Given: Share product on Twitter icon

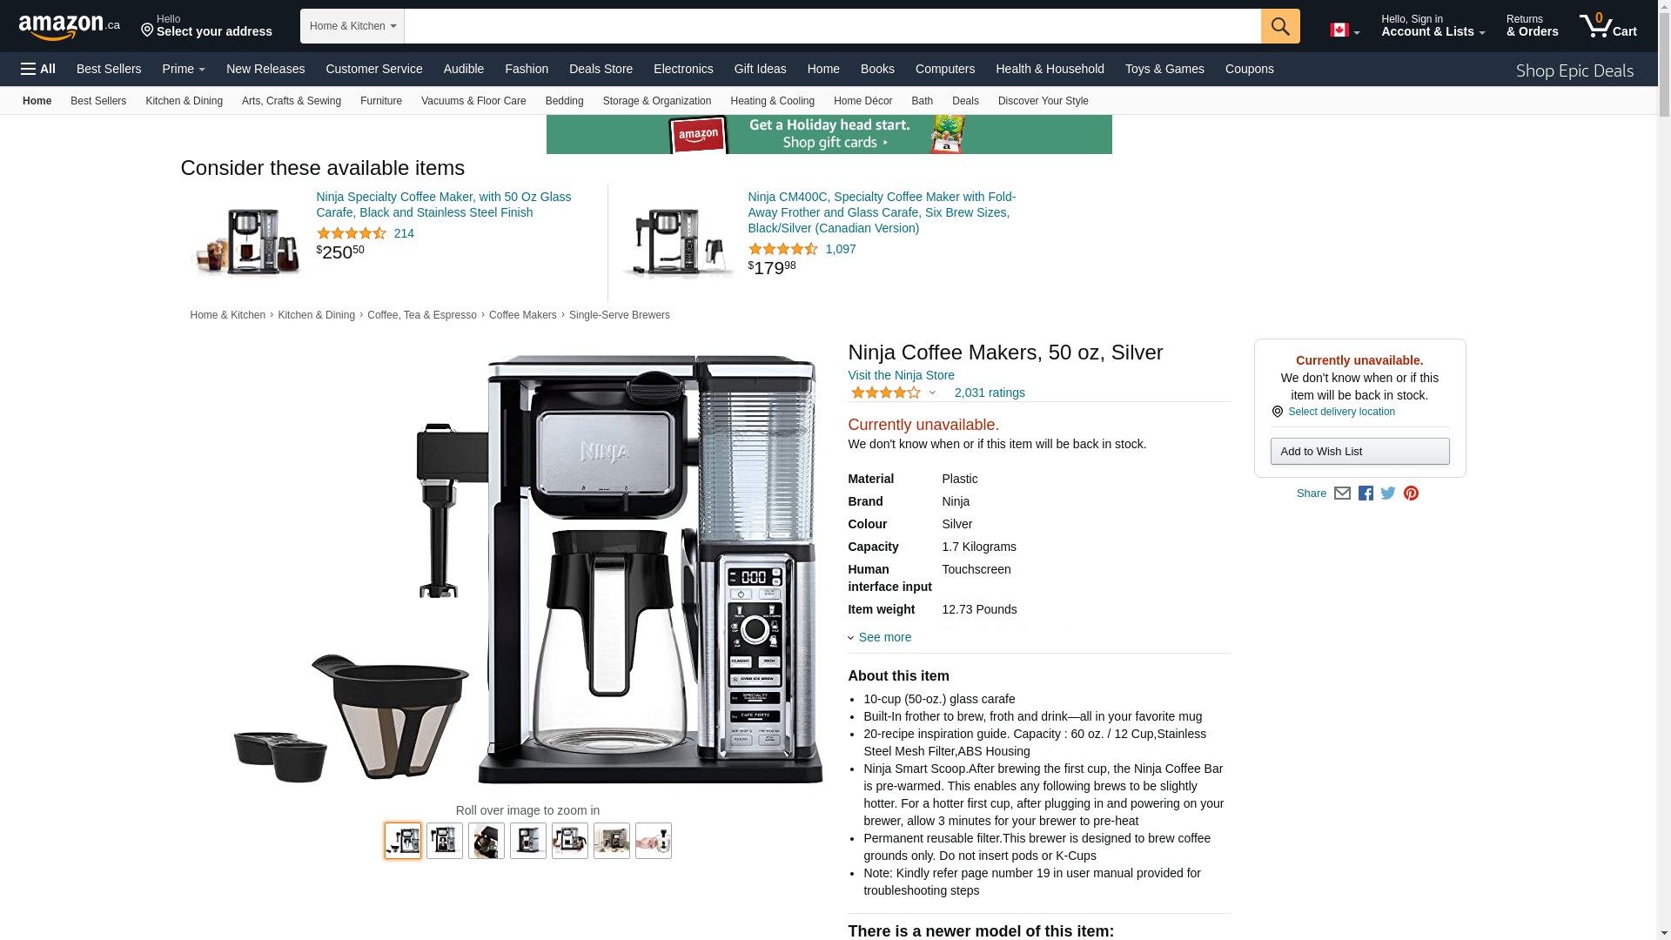Looking at the screenshot, I should [x=1388, y=493].
